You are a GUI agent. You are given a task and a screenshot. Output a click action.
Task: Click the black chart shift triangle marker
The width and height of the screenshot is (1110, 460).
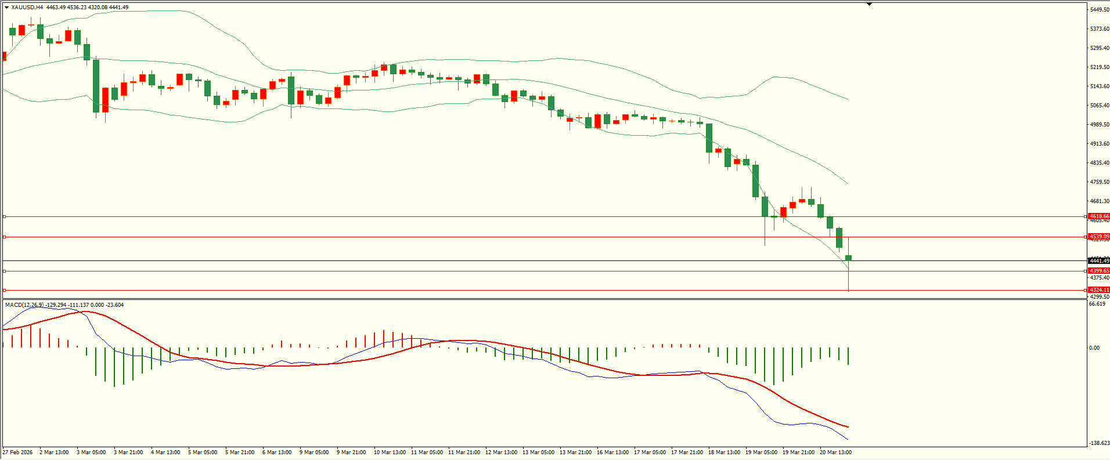pyautogui.click(x=869, y=5)
